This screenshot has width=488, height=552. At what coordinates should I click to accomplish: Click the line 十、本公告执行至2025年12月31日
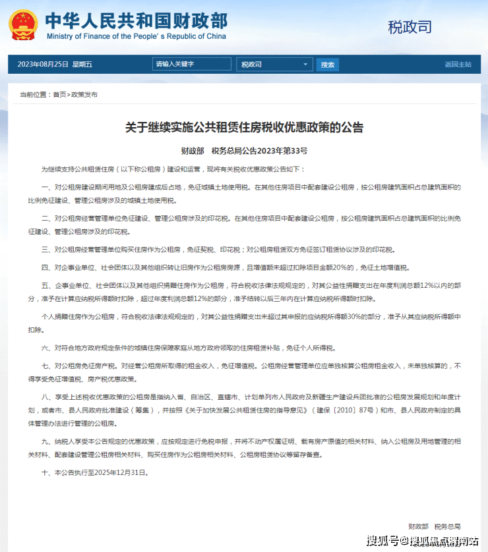[x=95, y=472]
